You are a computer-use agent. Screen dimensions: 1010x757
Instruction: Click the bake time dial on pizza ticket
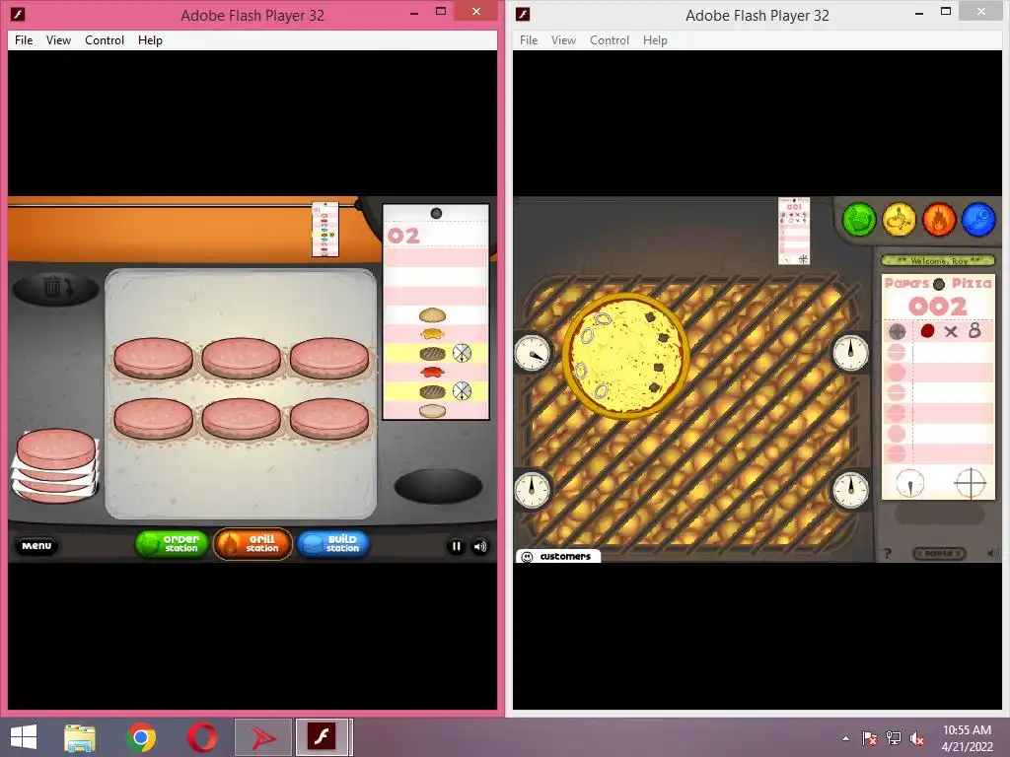(909, 483)
